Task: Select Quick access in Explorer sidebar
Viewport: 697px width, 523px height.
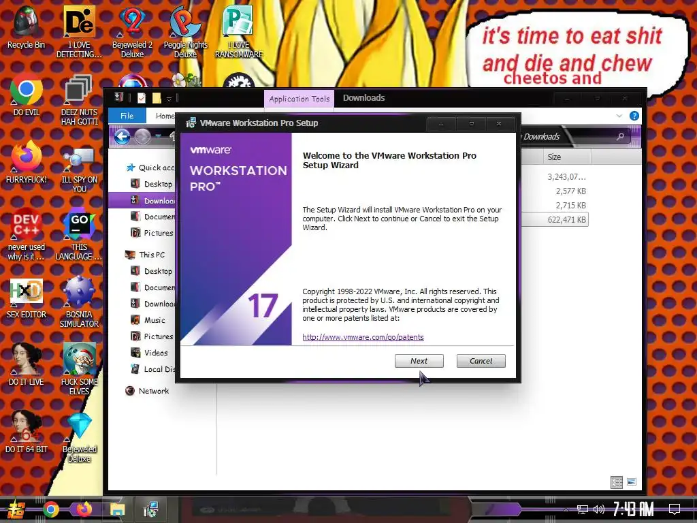Action: coord(150,168)
